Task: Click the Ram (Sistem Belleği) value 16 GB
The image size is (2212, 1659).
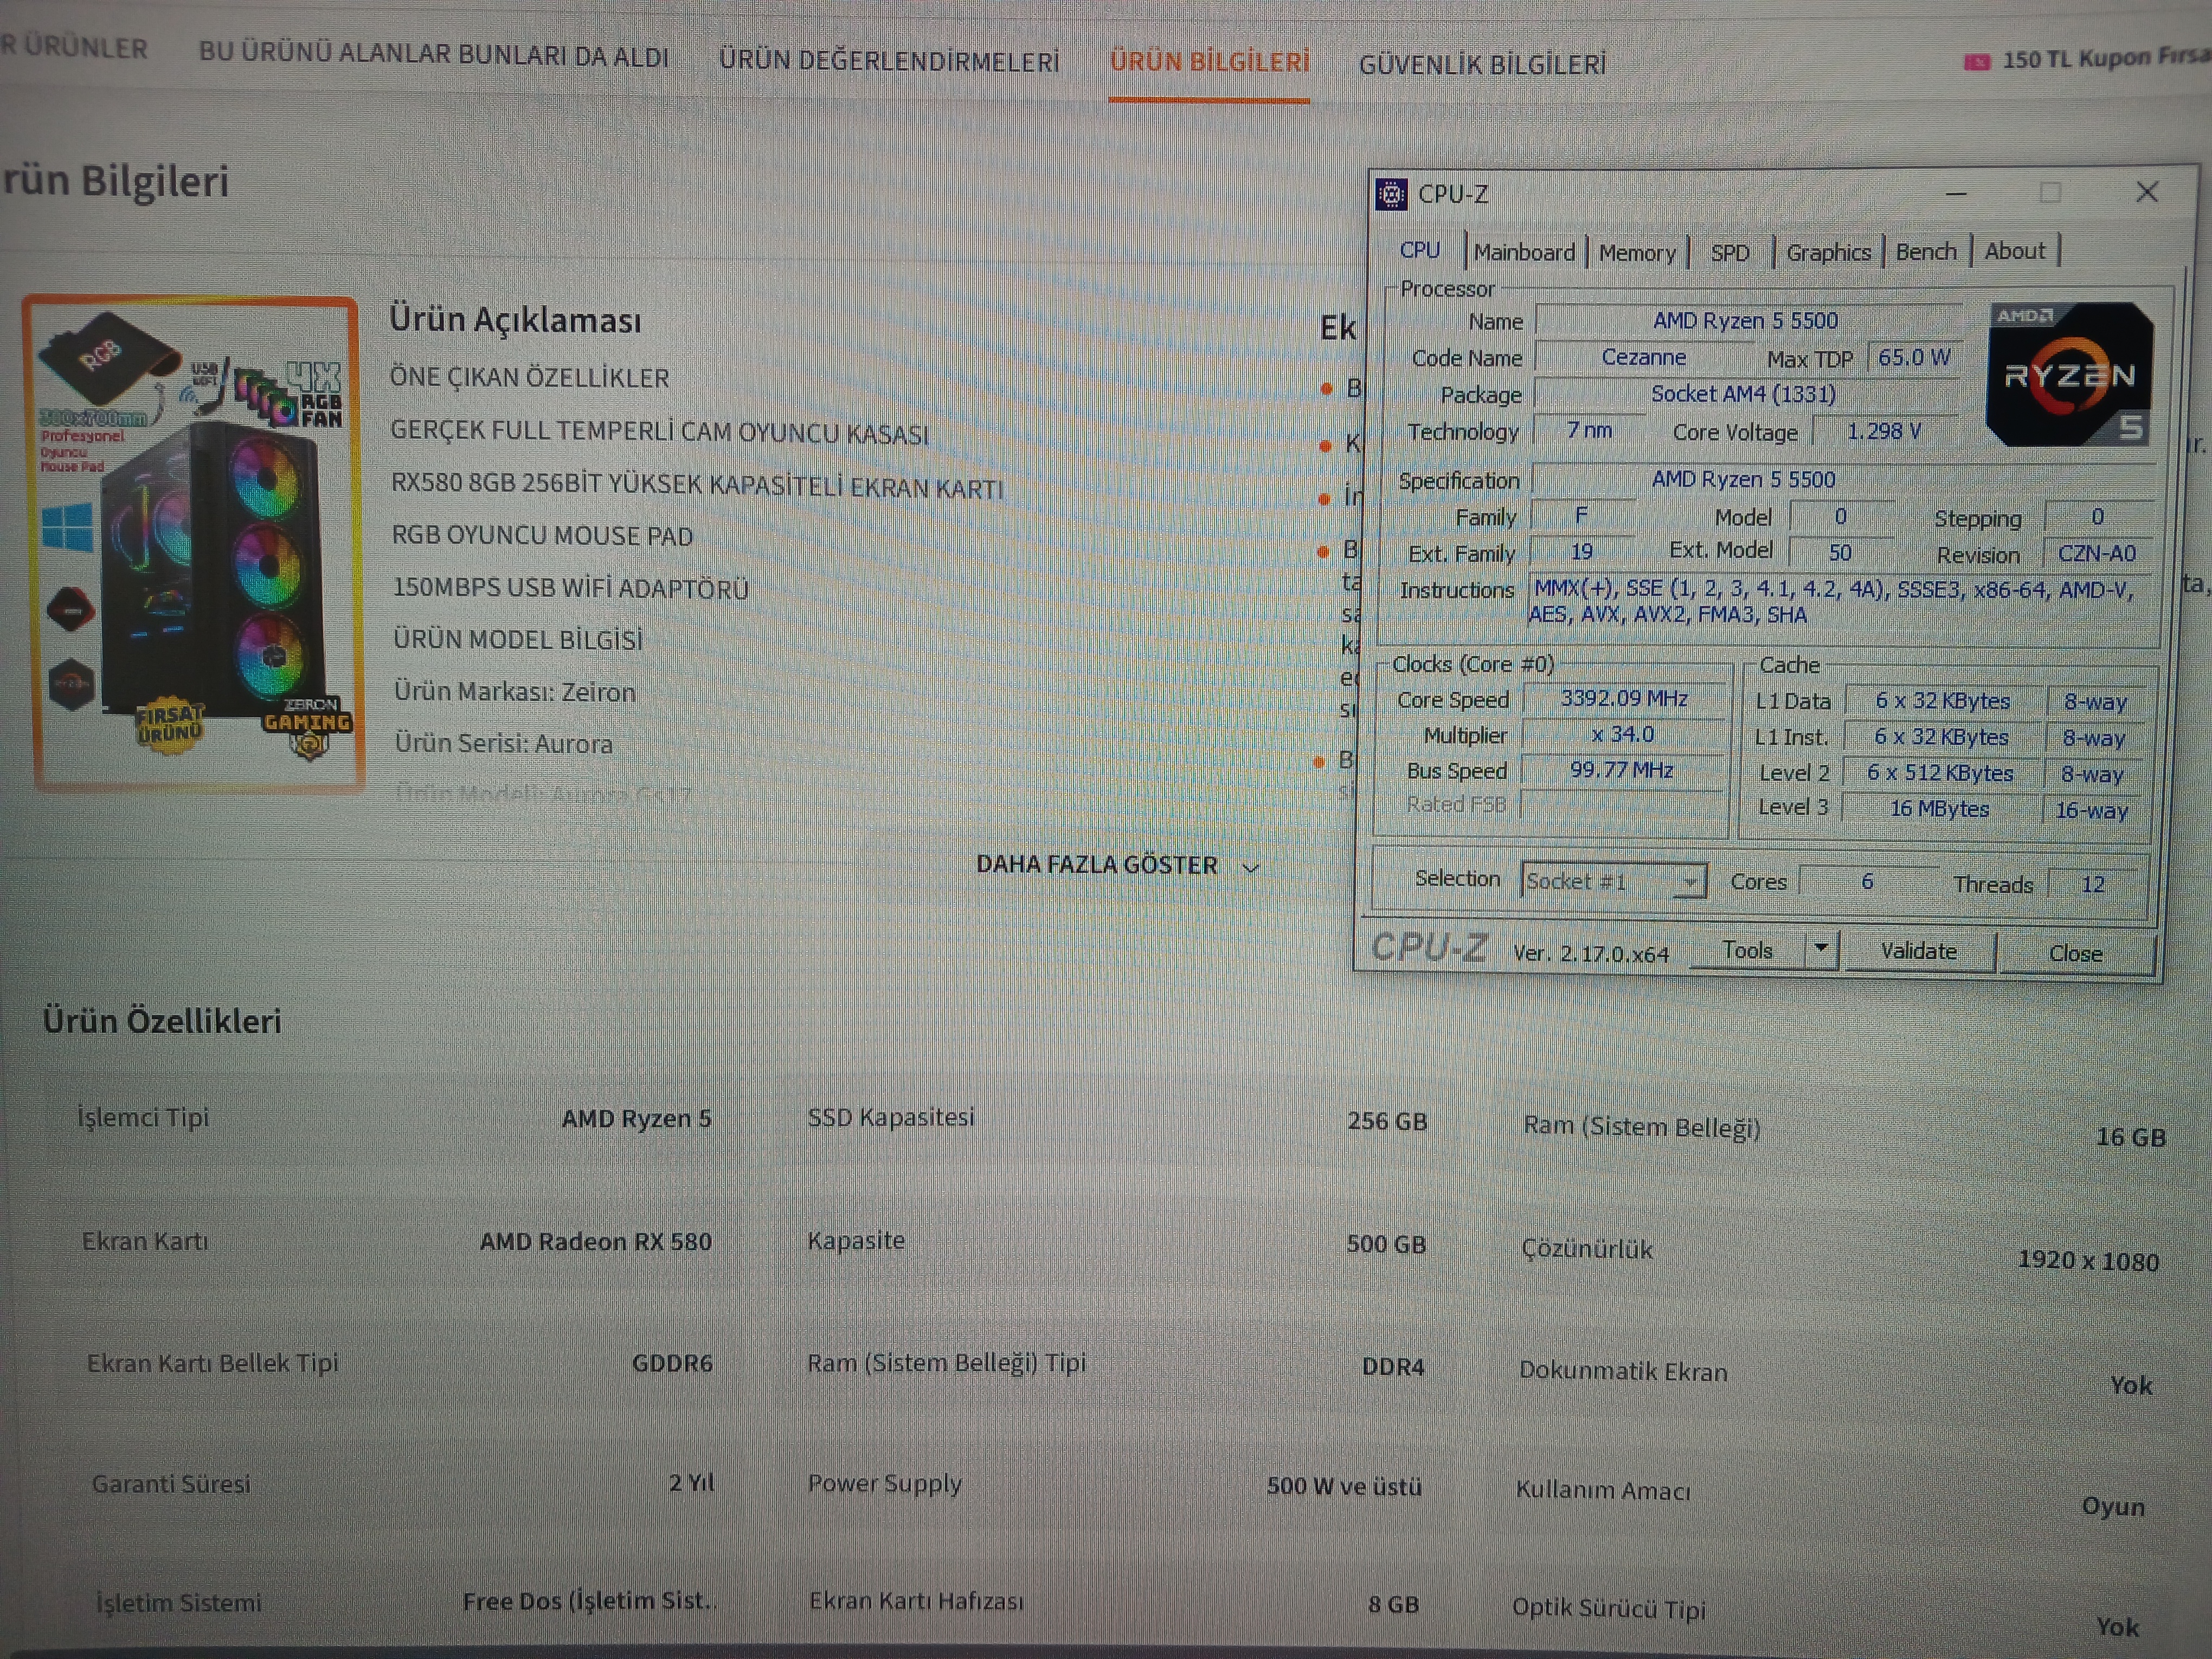Action: pos(2130,1137)
